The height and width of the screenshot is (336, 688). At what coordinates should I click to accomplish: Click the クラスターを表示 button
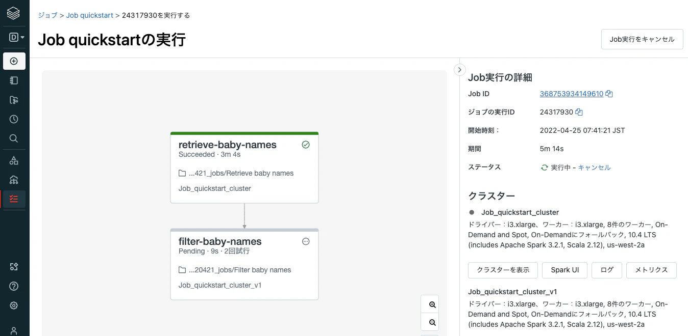(503, 270)
